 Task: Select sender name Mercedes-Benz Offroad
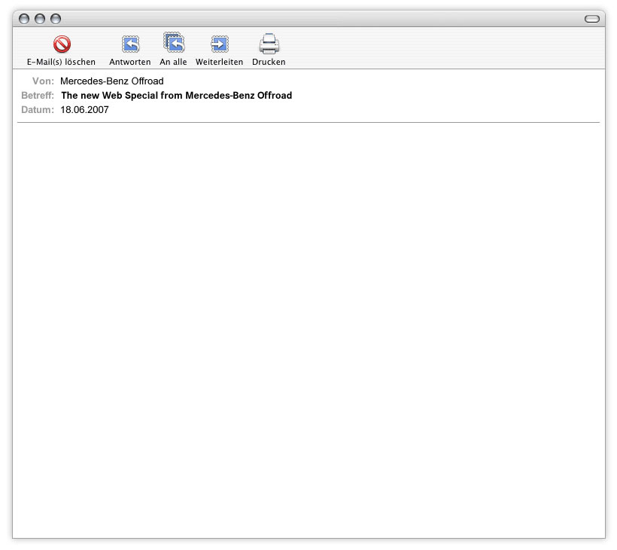coord(112,81)
